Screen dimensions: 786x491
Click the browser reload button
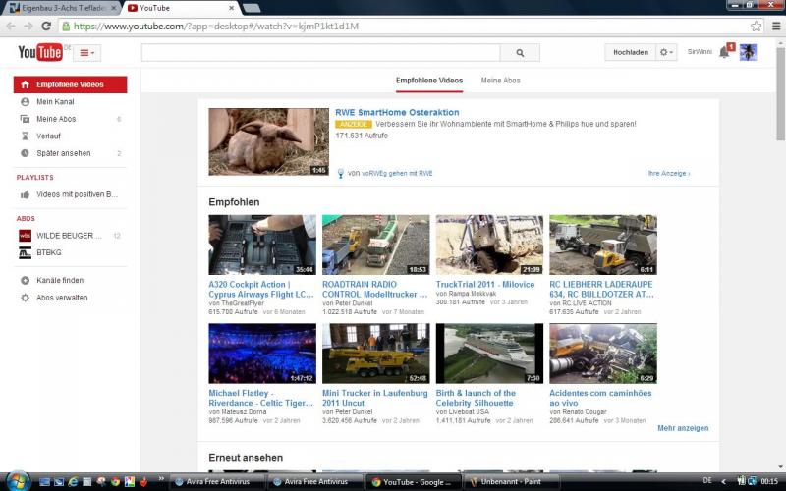click(46, 27)
